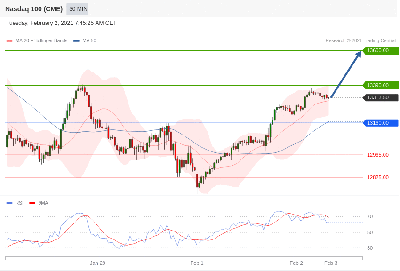
Task: Click the 13313.50 current price label
Action: [380, 97]
